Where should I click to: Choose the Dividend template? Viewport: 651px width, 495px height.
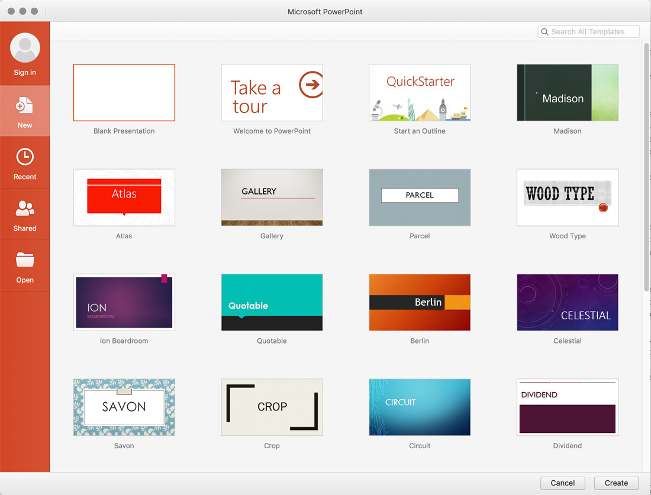tap(567, 407)
